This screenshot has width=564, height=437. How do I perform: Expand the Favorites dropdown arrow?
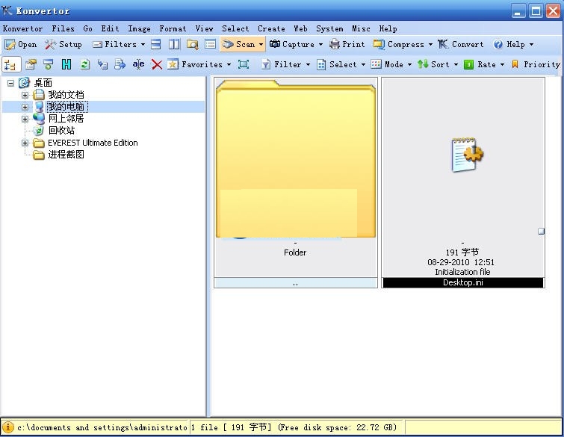pyautogui.click(x=229, y=65)
